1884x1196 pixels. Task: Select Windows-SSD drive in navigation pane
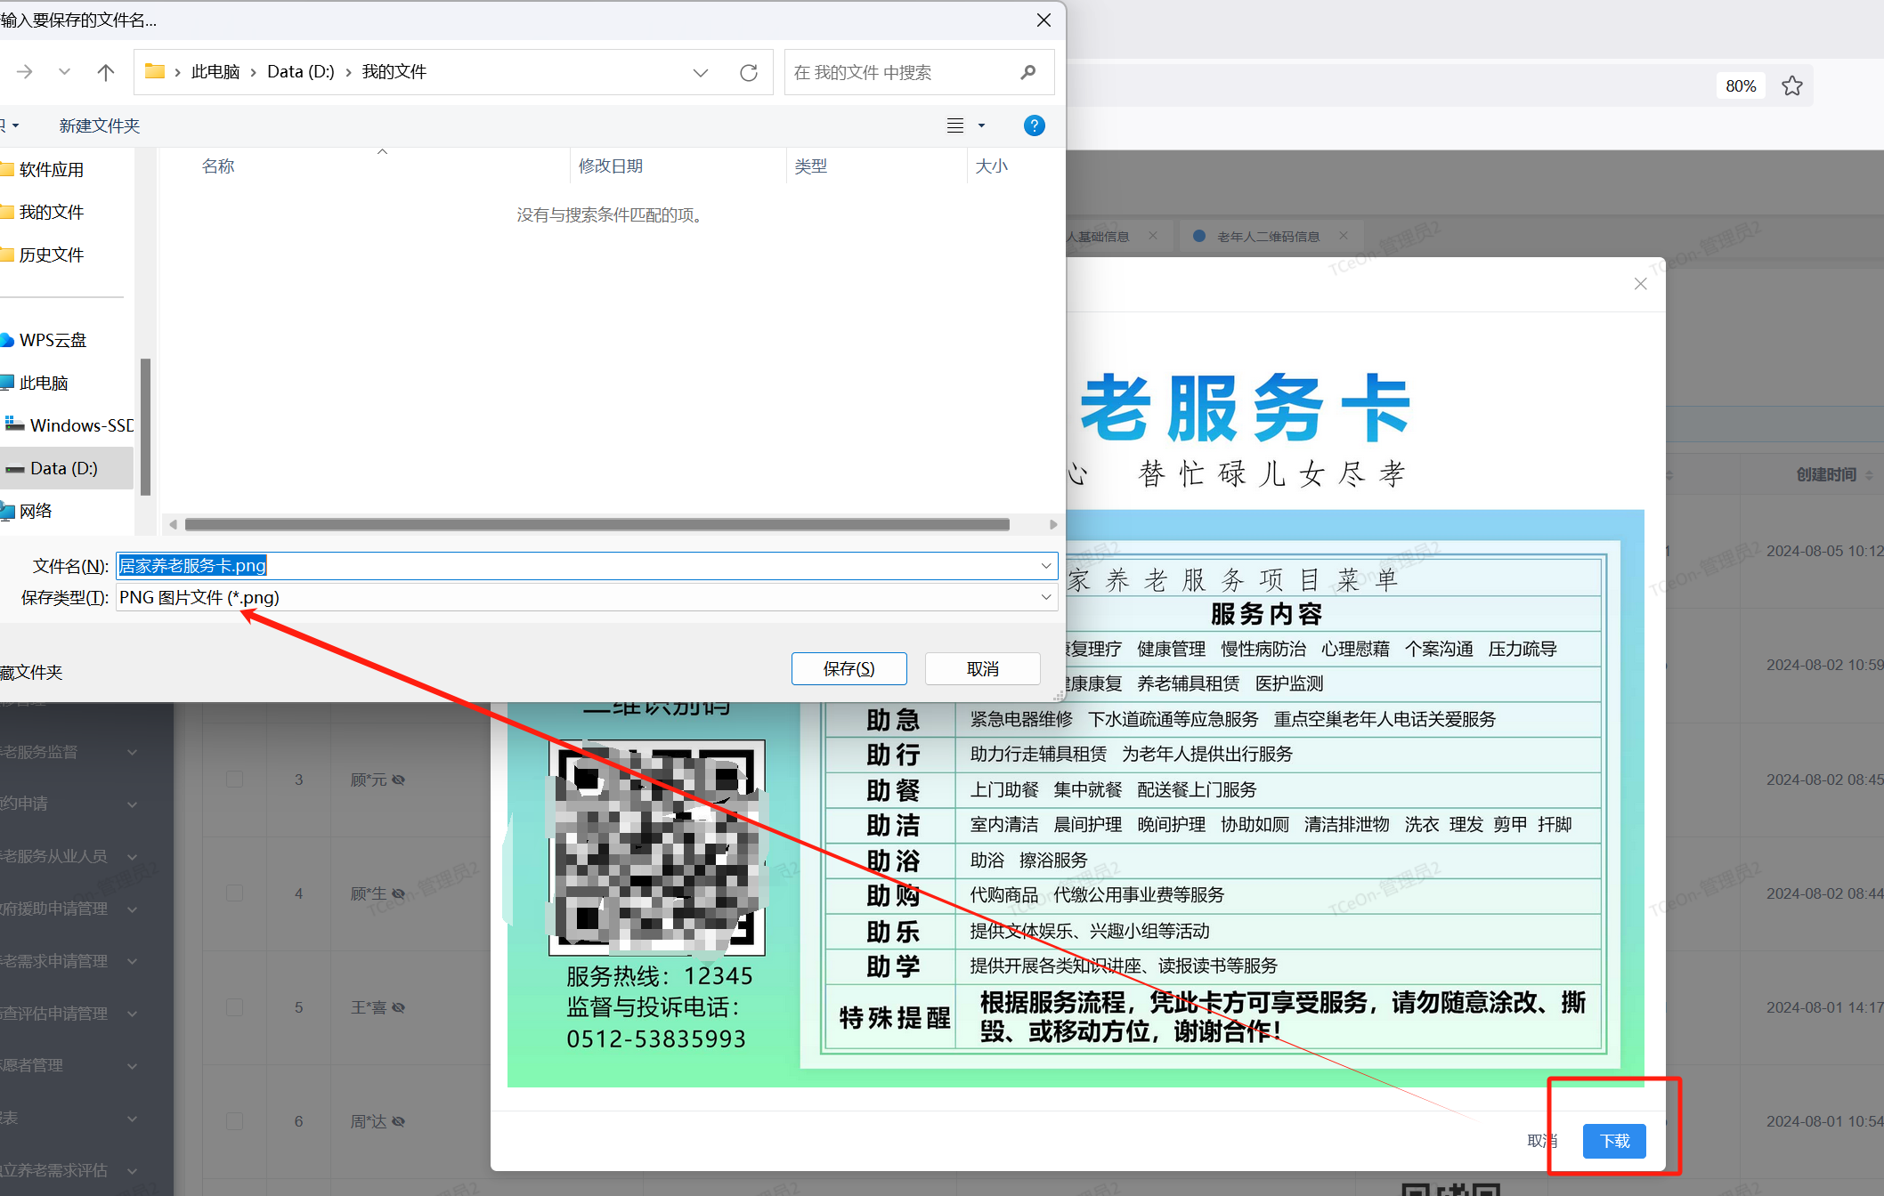coord(68,425)
